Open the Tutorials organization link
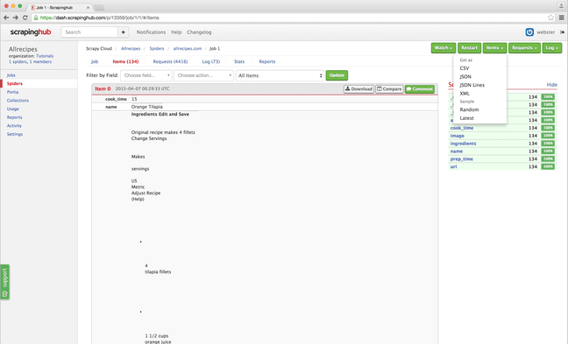Image resolution: width=568 pixels, height=344 pixels. (45, 56)
